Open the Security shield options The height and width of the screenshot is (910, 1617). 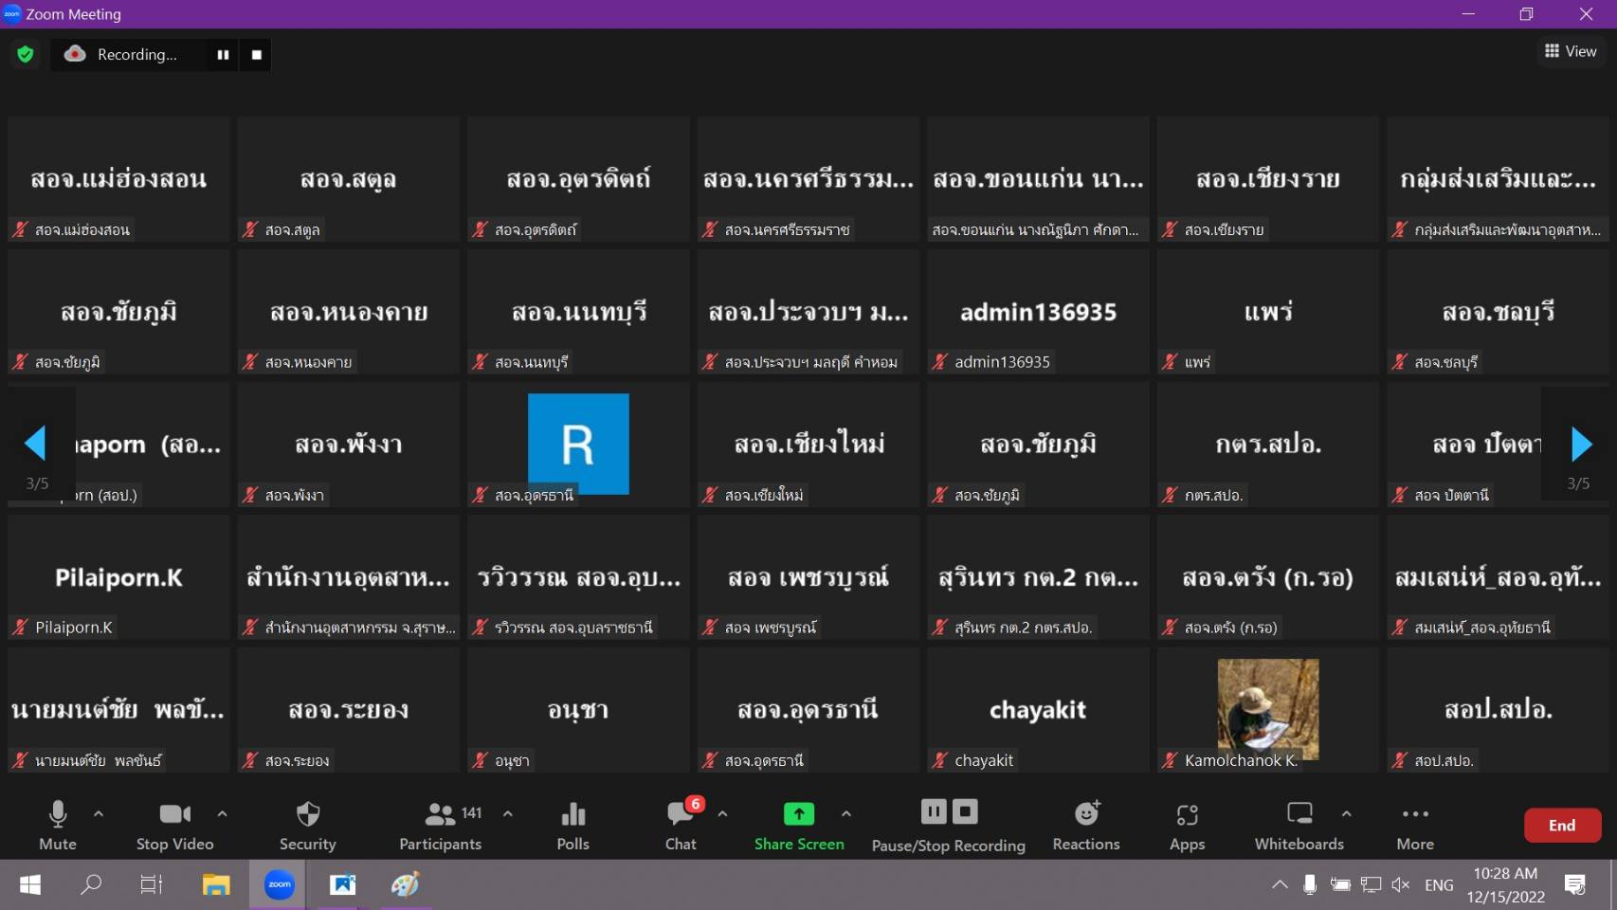click(x=307, y=825)
